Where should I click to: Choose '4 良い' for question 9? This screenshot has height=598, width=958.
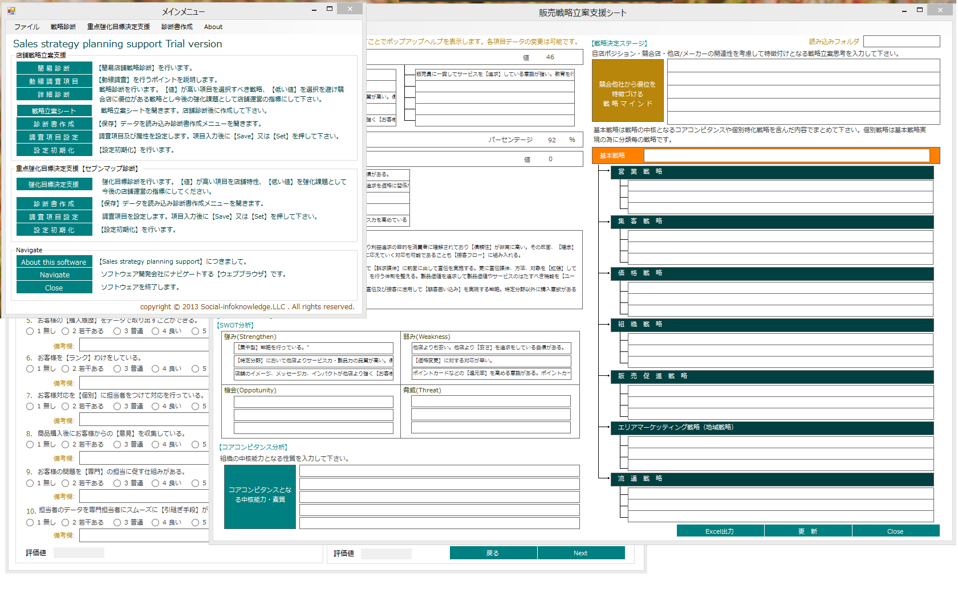pos(155,484)
